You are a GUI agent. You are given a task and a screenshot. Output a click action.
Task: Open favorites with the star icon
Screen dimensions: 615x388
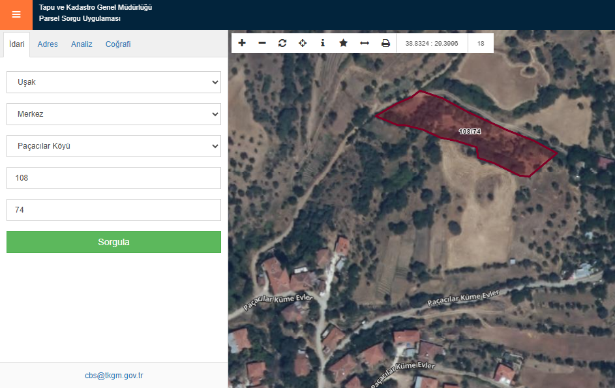343,43
